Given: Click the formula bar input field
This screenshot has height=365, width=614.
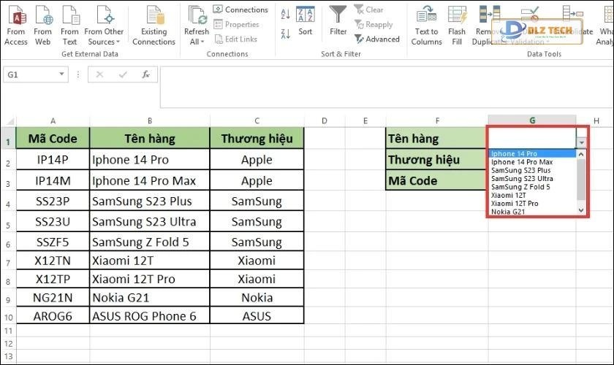Looking at the screenshot, I should [380, 74].
